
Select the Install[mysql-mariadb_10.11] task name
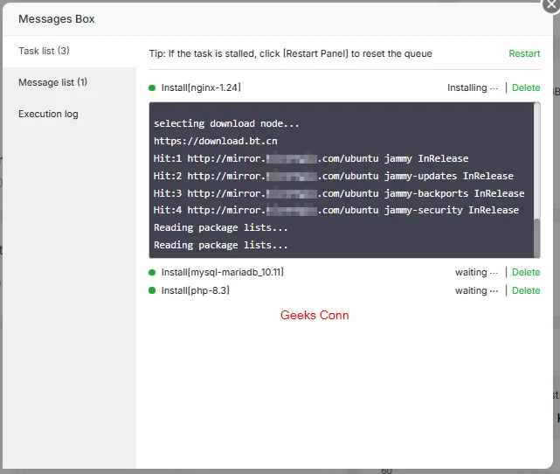pos(222,272)
